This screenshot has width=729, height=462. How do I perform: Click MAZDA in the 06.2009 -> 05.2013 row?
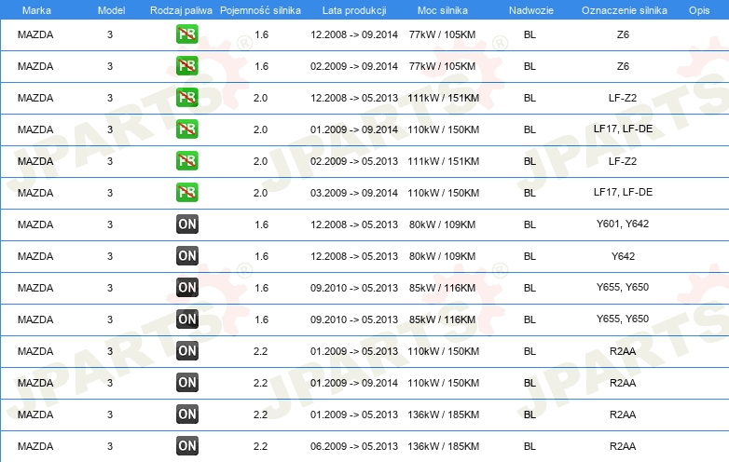coord(35,446)
